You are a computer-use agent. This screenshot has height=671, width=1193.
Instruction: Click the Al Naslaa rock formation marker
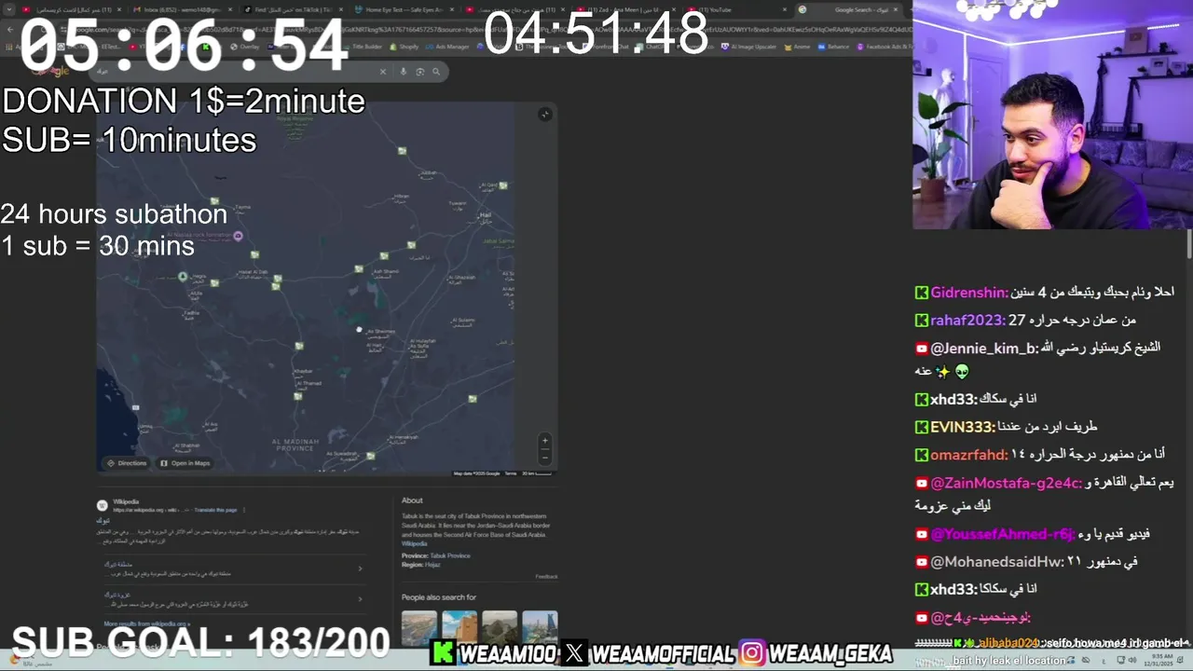click(x=239, y=236)
